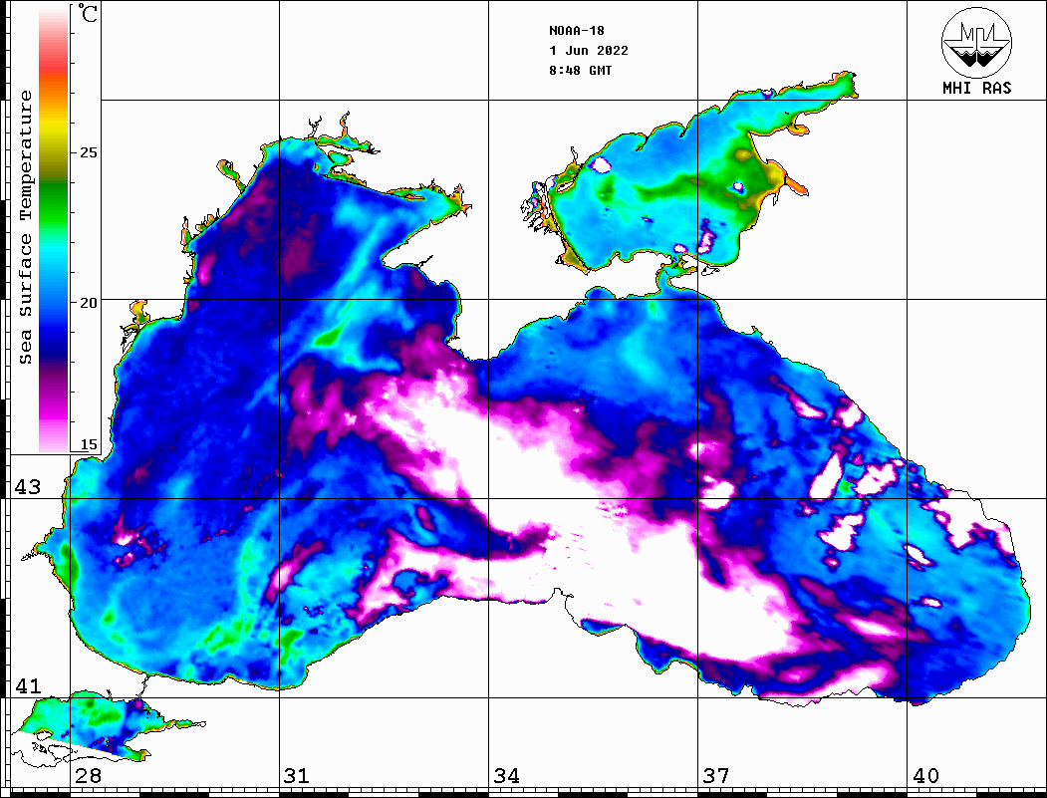This screenshot has width=1047, height=798.
Task: Click the '25' legend tick label
Action: click(88, 152)
